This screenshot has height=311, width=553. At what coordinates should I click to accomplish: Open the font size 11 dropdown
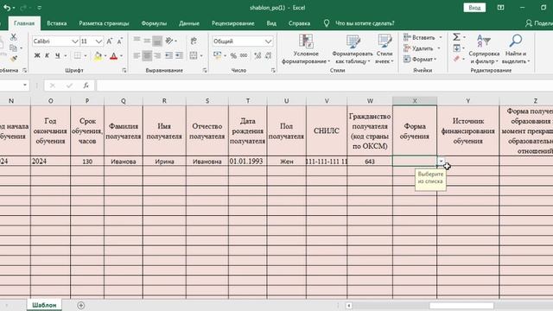tap(99, 41)
